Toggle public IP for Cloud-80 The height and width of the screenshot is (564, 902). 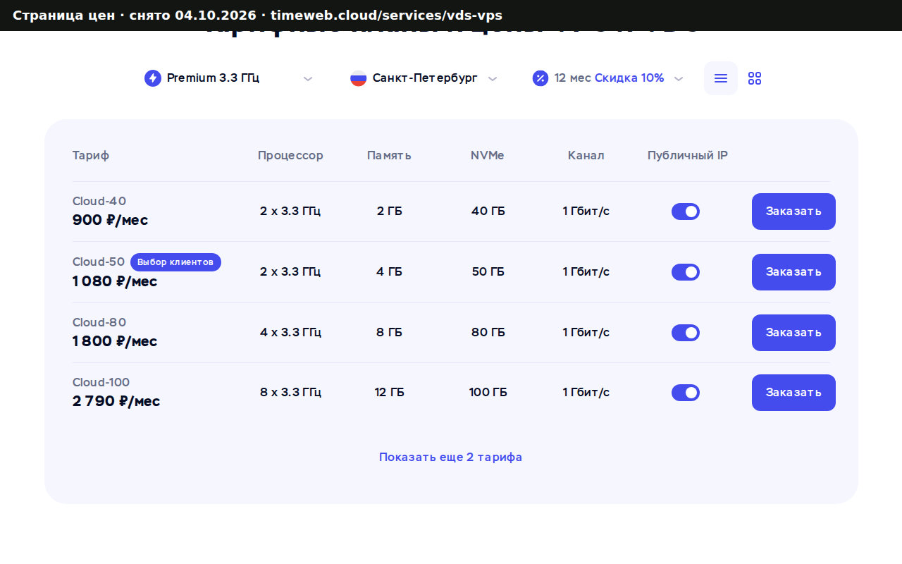pos(686,333)
